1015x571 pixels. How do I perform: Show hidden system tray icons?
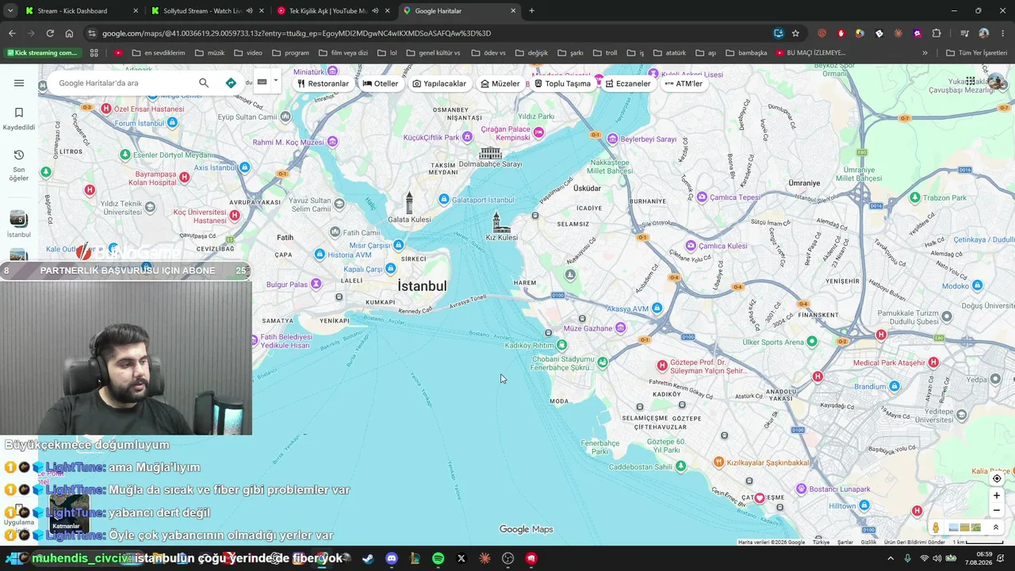click(x=891, y=558)
